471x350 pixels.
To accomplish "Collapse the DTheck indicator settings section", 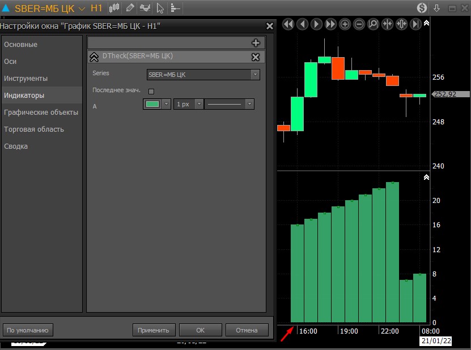I will (94, 57).
